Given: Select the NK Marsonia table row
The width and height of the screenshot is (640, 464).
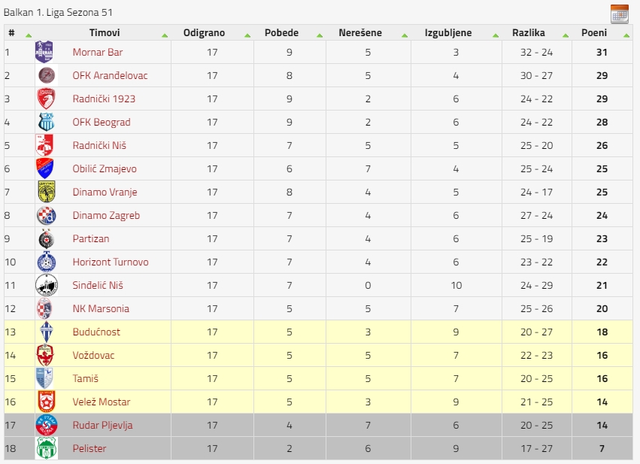Looking at the screenshot, I should point(318,308).
